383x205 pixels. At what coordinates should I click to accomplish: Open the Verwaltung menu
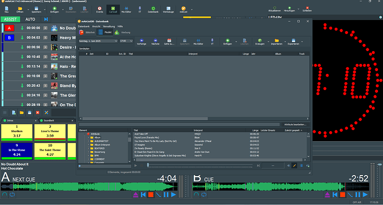[109, 26]
